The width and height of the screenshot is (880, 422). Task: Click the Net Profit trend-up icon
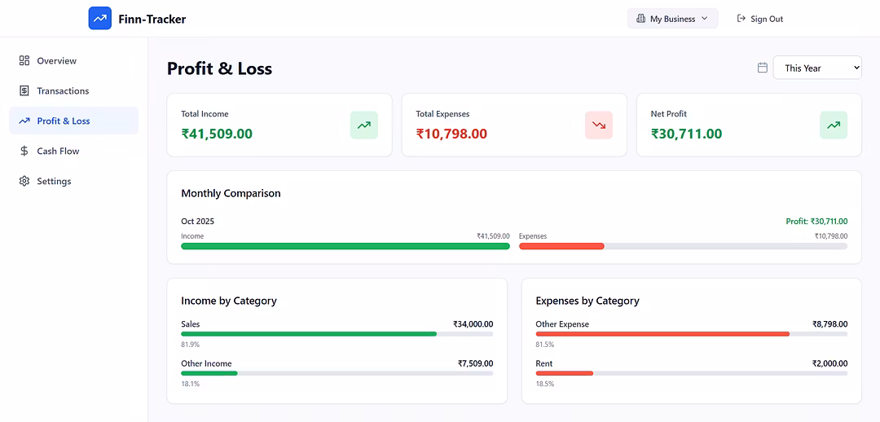[834, 125]
